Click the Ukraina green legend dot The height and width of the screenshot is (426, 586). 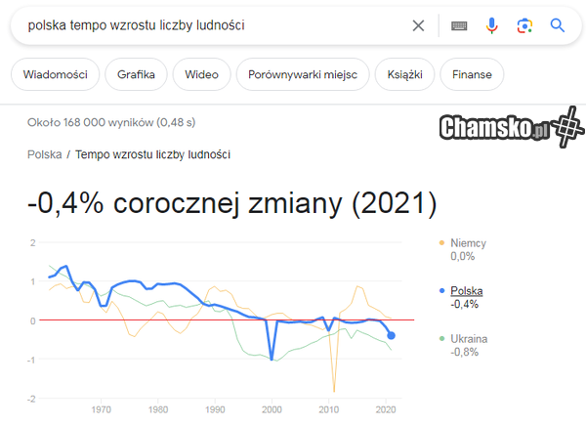coord(442,338)
